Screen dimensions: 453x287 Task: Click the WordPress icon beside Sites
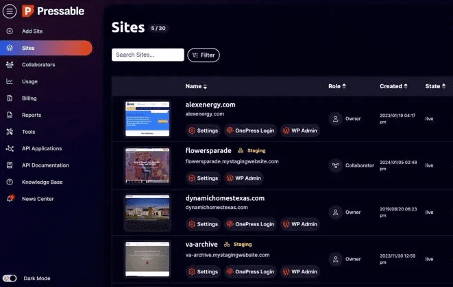point(10,48)
